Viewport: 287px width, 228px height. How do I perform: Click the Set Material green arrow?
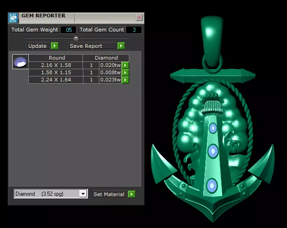131,194
